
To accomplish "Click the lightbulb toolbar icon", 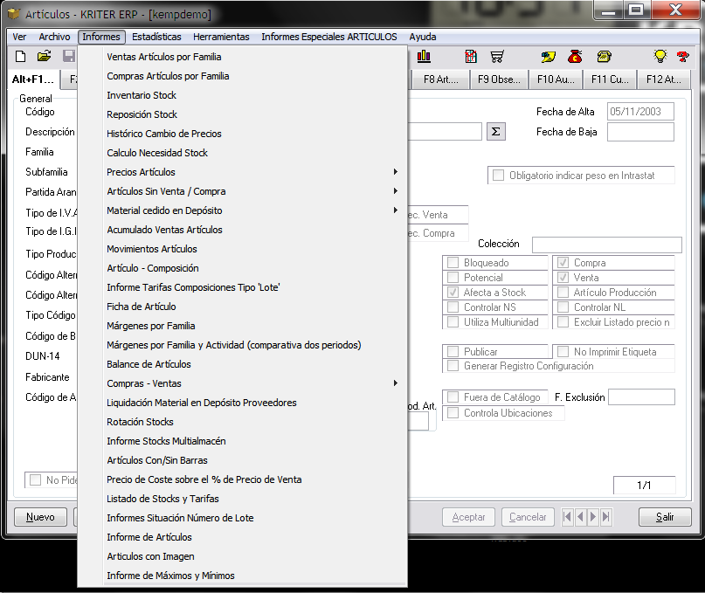I will tap(660, 56).
